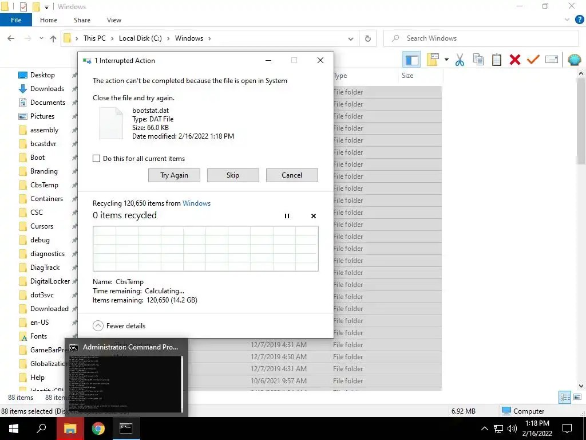Click the properties icon in title bar
Viewport: 586px width, 440px height.
pyautogui.click(x=23, y=6)
